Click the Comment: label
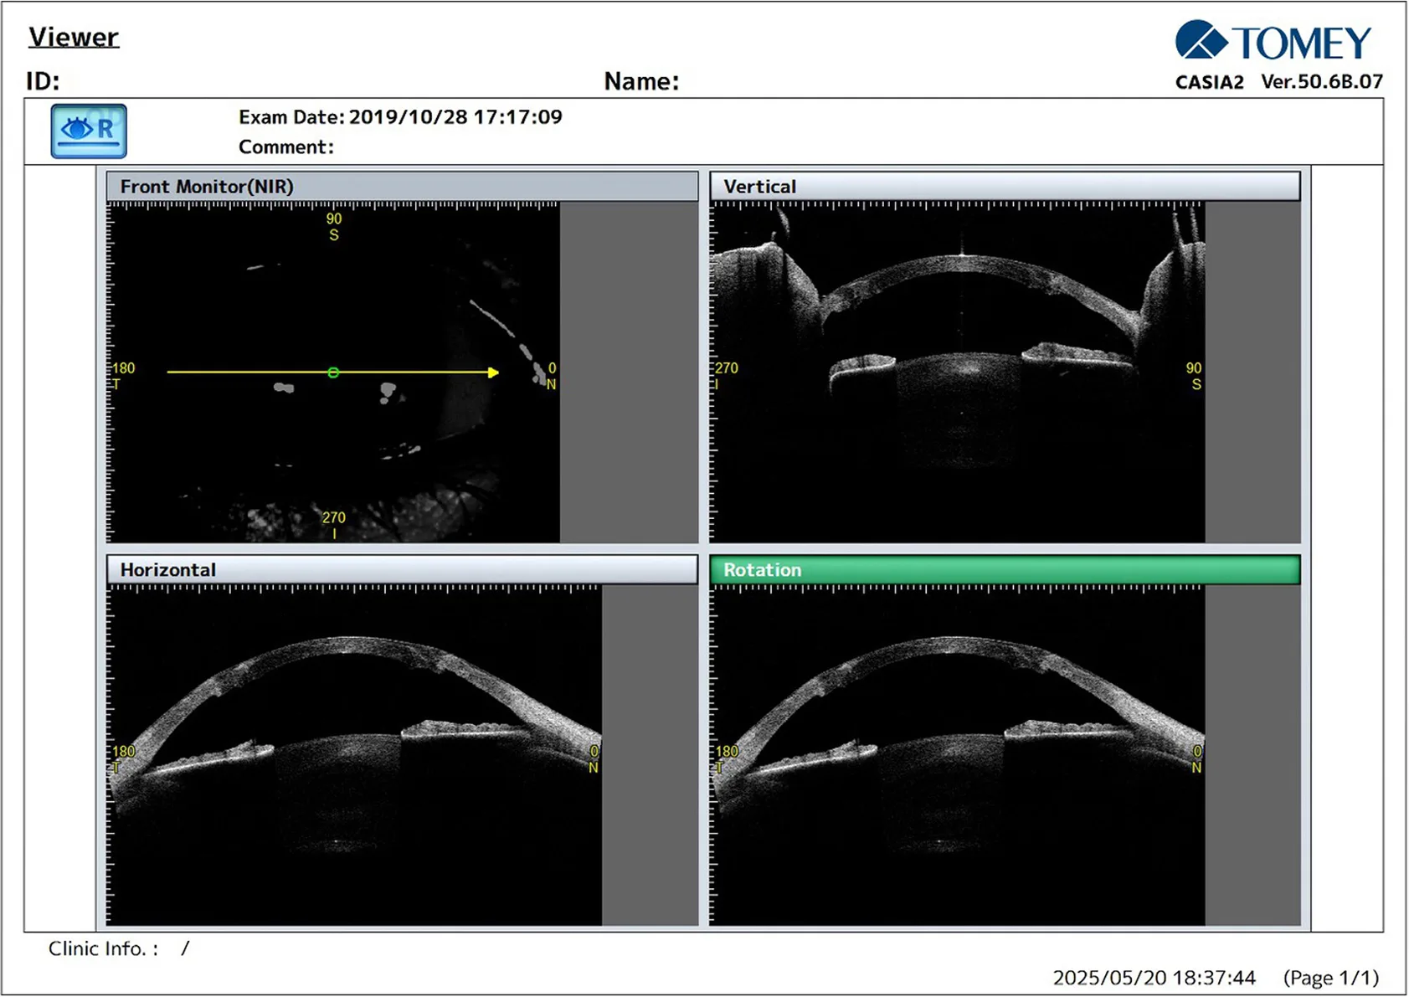Viewport: 1409px width, 997px height. tap(286, 147)
